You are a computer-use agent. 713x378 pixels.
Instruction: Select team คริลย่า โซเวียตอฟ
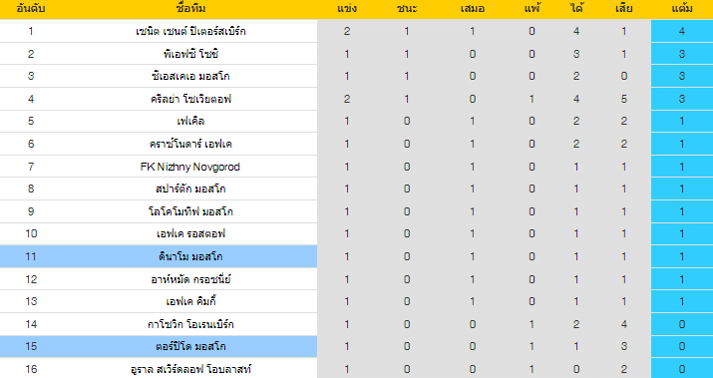click(190, 99)
